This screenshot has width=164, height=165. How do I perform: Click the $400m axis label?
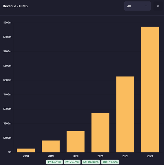(x=7, y=94)
